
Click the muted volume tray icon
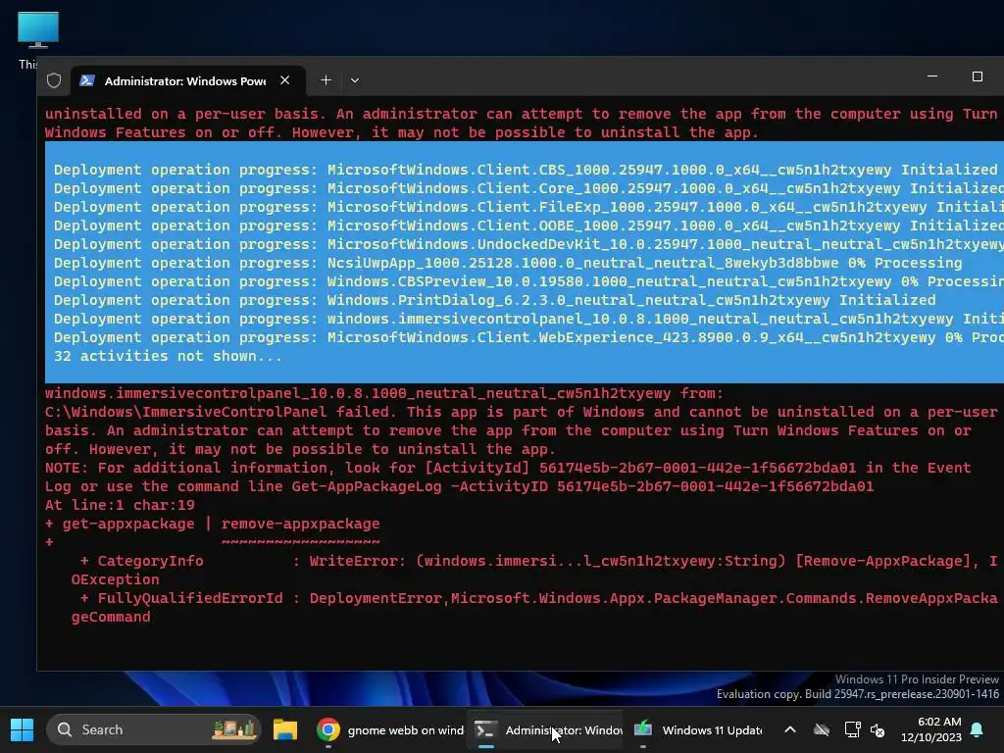(x=878, y=729)
